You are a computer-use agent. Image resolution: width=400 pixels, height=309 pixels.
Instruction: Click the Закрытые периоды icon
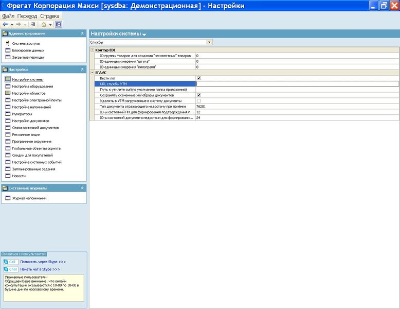pyautogui.click(x=8, y=57)
